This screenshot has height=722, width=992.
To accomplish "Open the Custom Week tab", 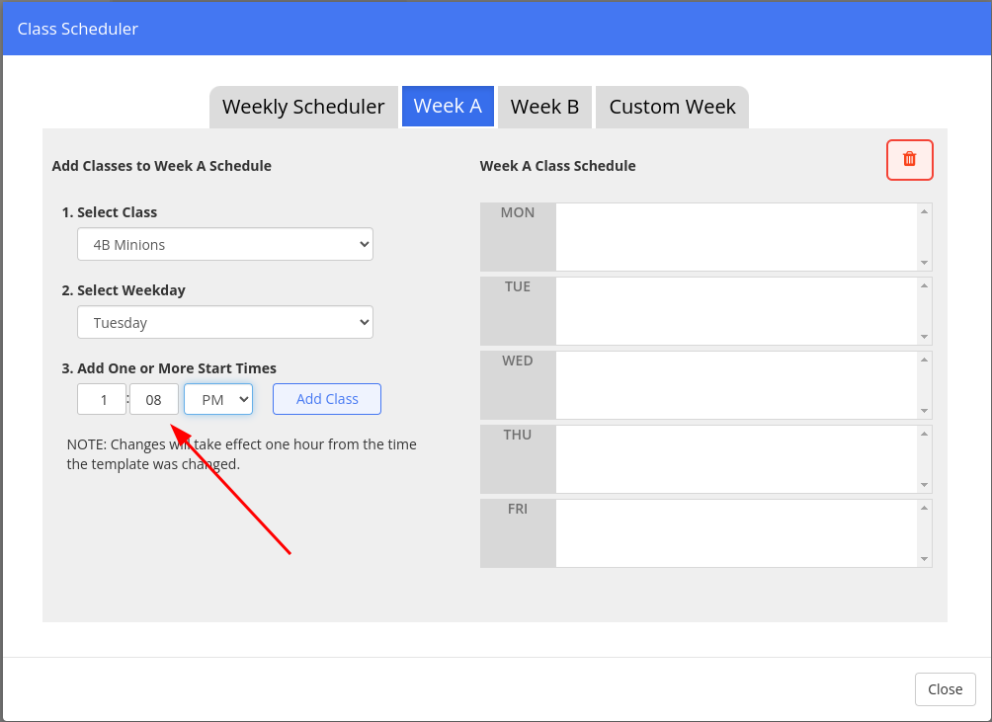I will coord(673,107).
